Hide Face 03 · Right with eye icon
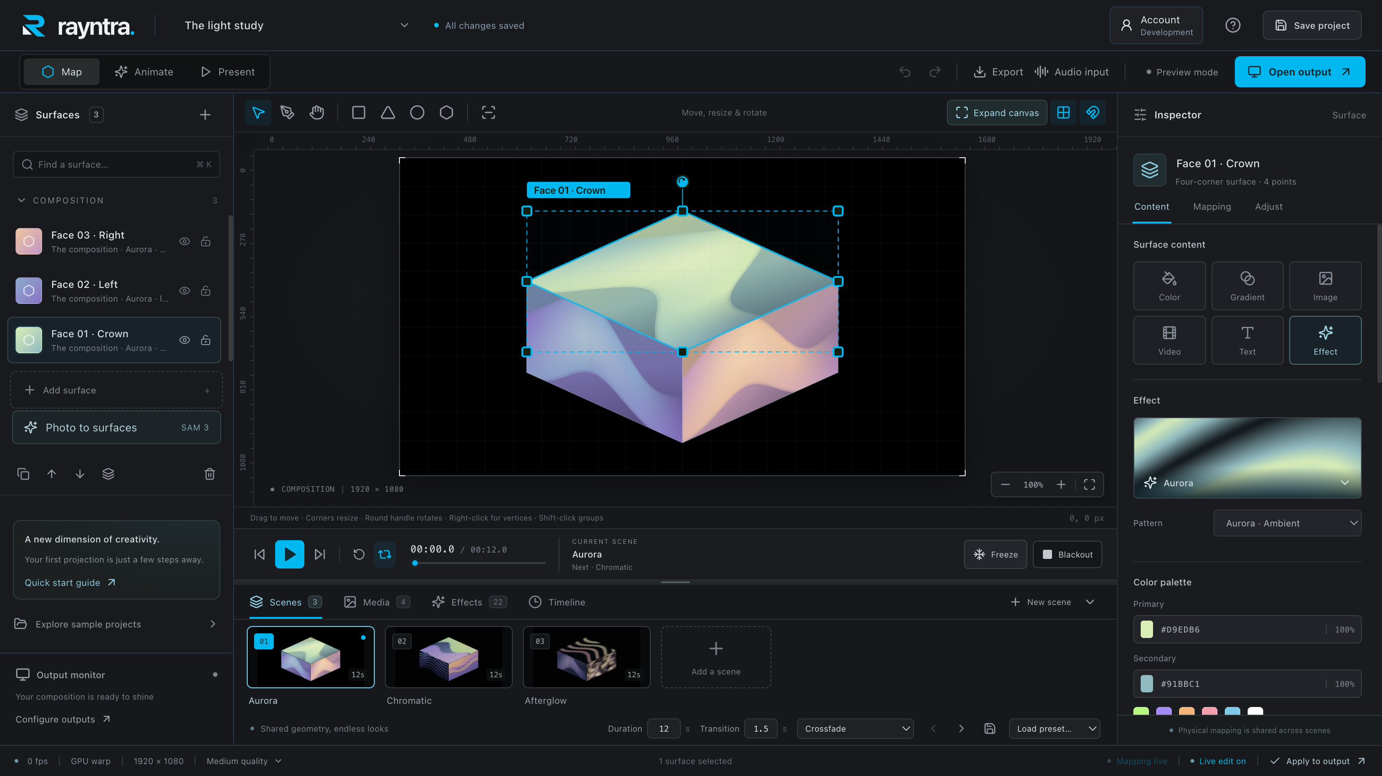 click(x=185, y=241)
